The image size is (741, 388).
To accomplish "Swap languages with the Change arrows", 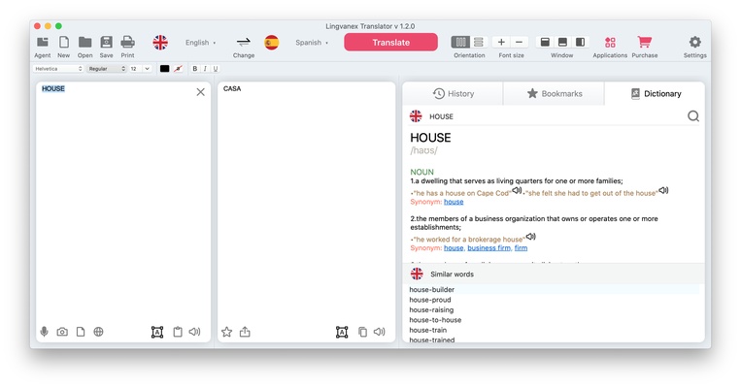I will 244,43.
